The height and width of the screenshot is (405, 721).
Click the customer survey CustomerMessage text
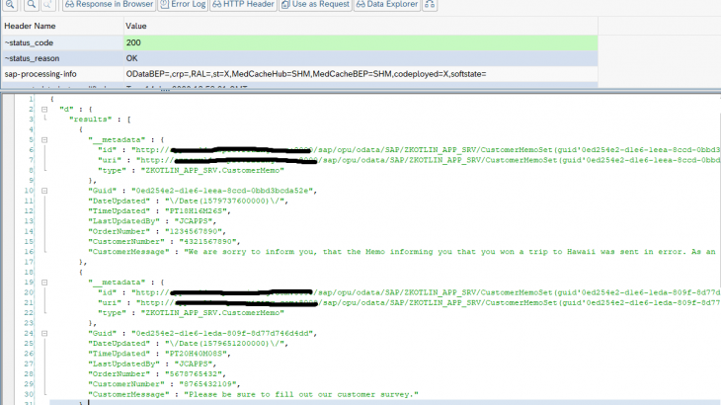click(296, 395)
